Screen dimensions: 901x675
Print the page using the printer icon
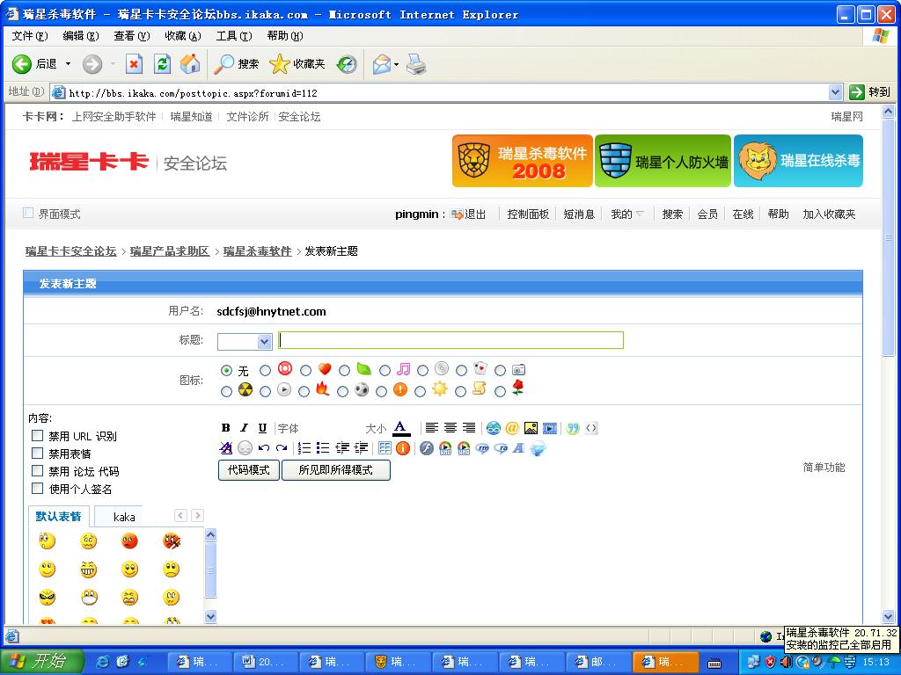click(x=416, y=63)
